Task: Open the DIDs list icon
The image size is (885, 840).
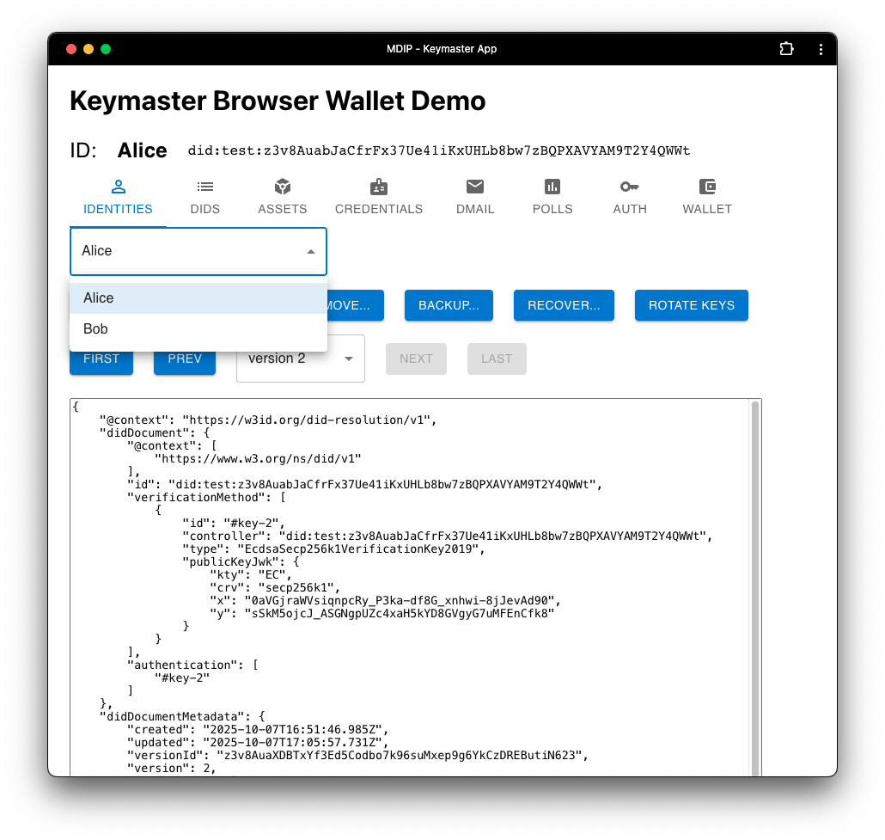Action: tap(204, 187)
